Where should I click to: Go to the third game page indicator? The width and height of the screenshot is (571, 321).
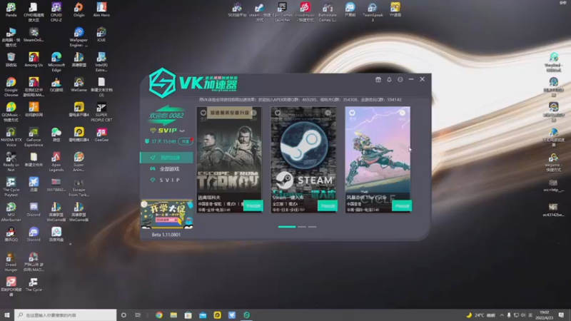tap(312, 227)
